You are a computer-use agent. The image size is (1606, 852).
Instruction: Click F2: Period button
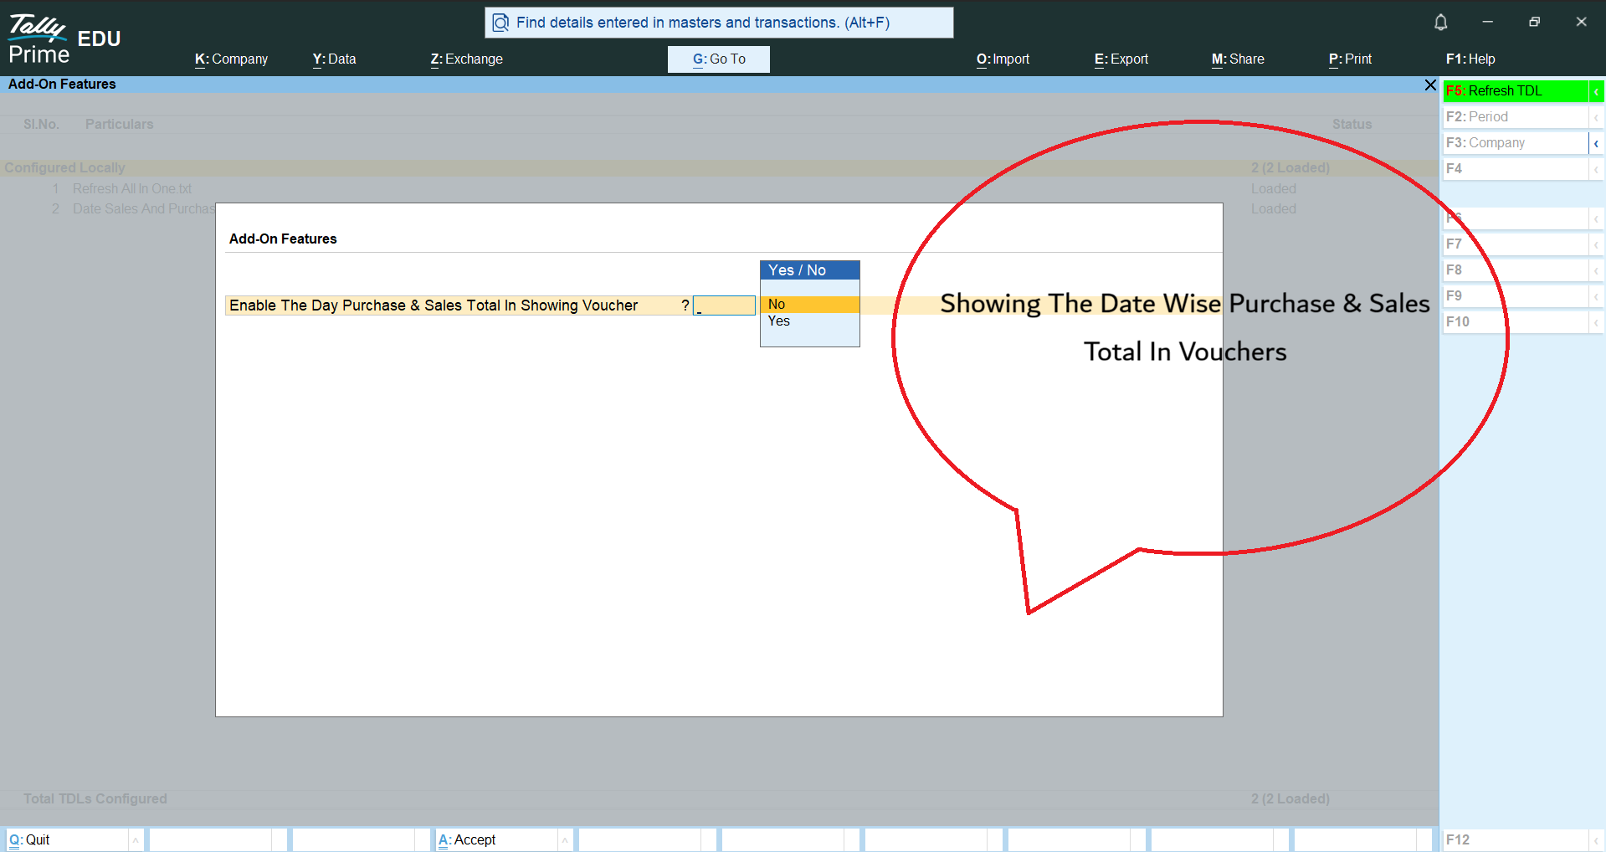pos(1515,117)
